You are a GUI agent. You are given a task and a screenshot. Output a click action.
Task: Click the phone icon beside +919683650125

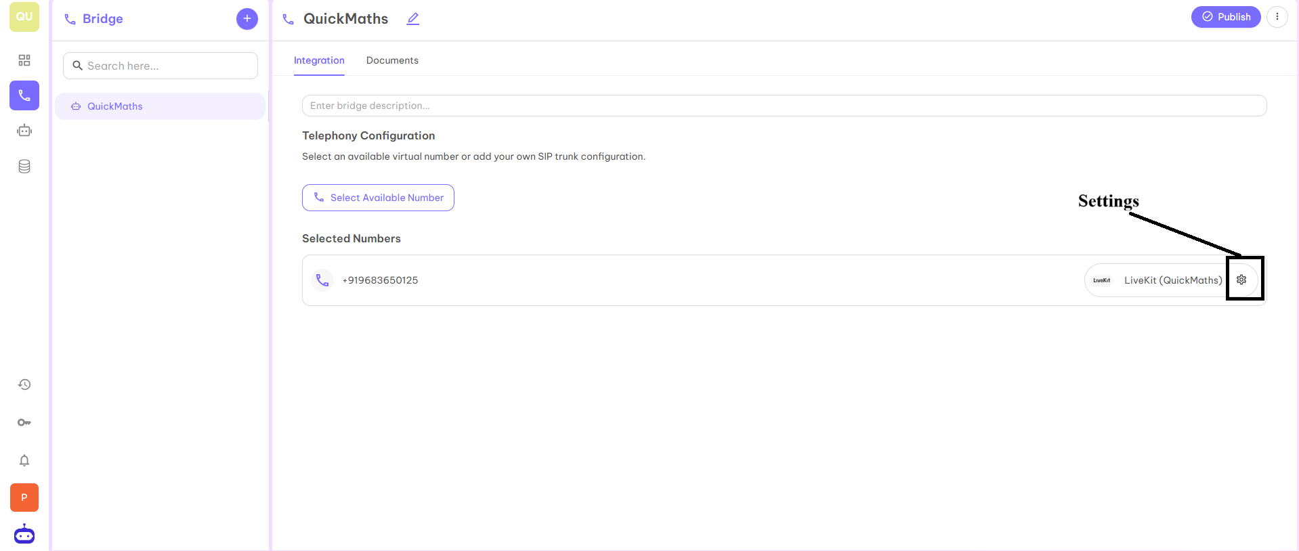[x=322, y=280]
